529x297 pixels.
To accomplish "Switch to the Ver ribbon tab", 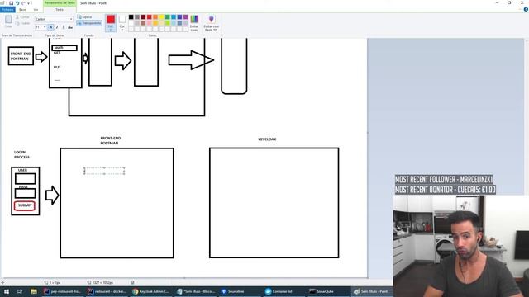I will 36,9.
